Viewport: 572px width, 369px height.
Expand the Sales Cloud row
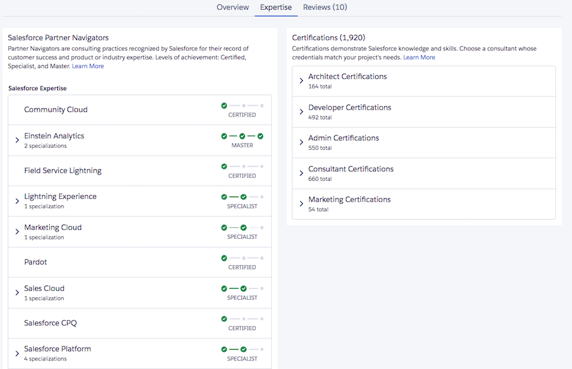17,292
